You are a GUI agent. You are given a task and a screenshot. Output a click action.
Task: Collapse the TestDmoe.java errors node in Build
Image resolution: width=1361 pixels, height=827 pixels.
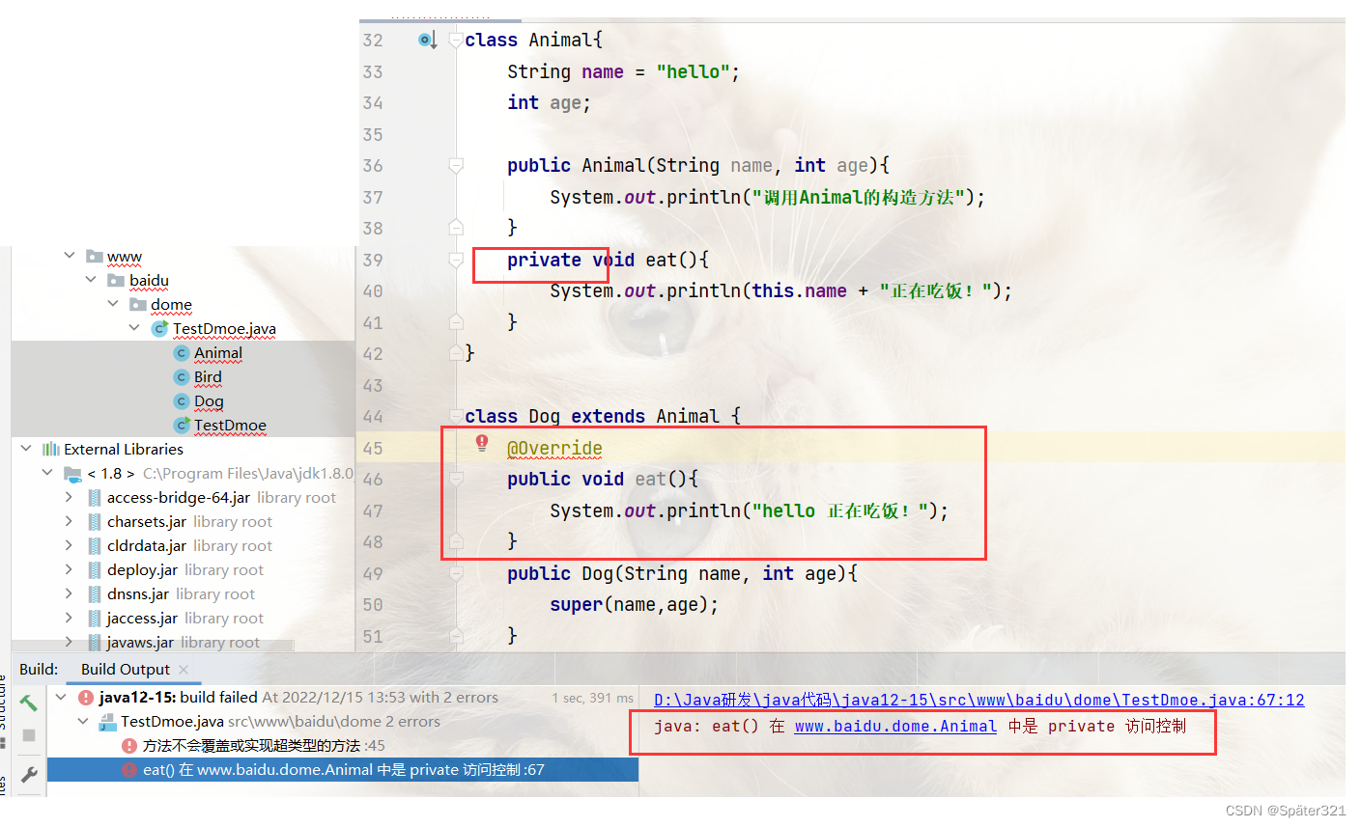click(x=83, y=721)
